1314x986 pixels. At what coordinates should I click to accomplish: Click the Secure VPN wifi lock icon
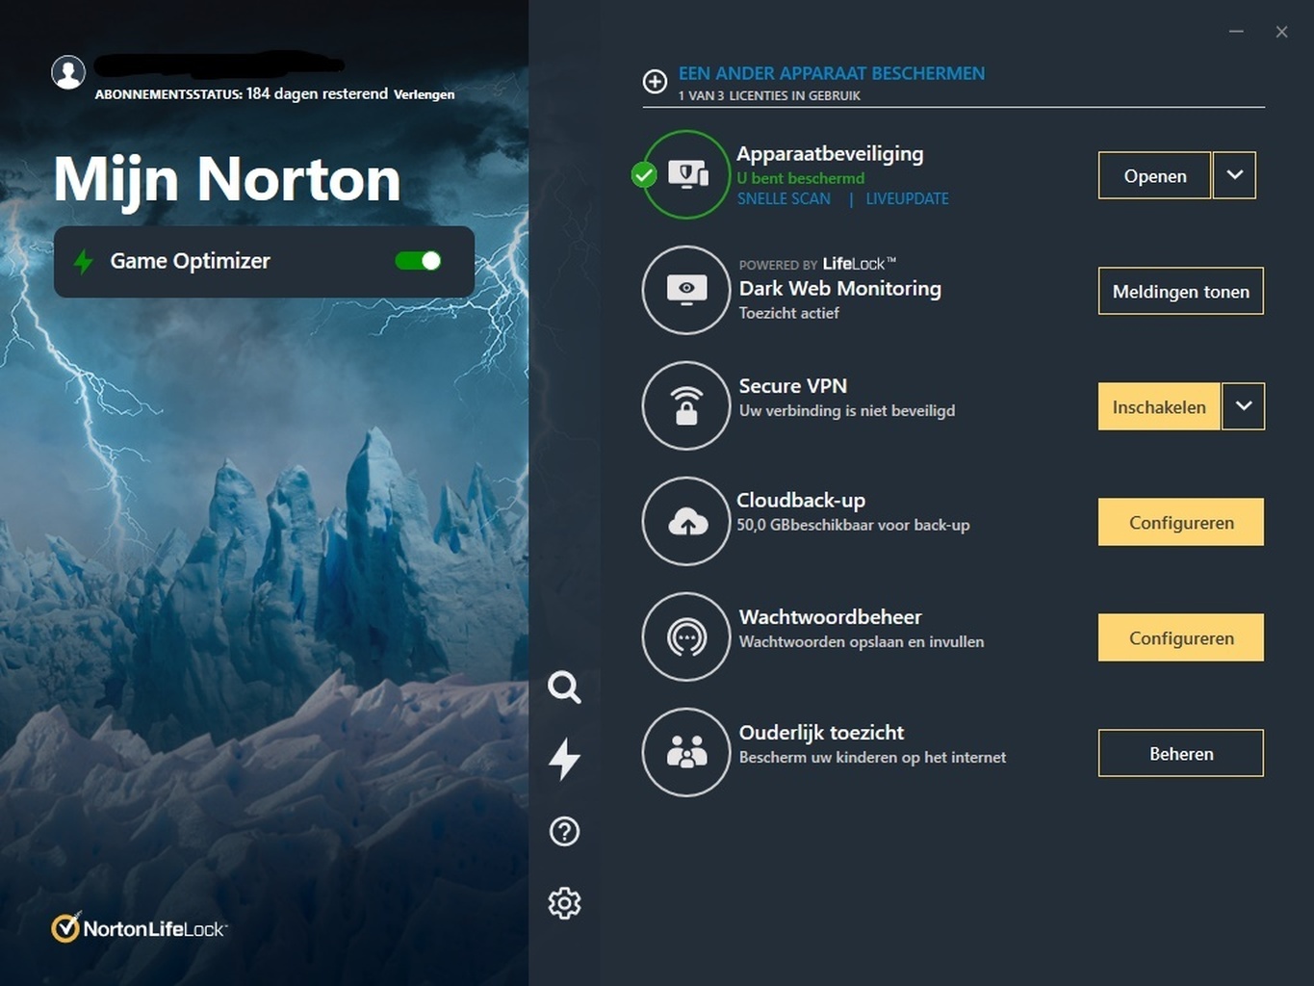[x=686, y=405]
